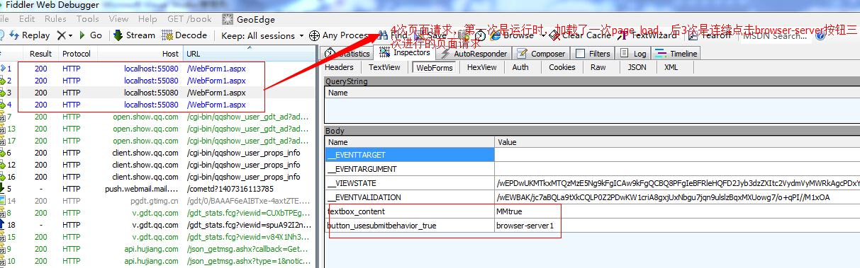Open the Help menu

click(x=148, y=19)
